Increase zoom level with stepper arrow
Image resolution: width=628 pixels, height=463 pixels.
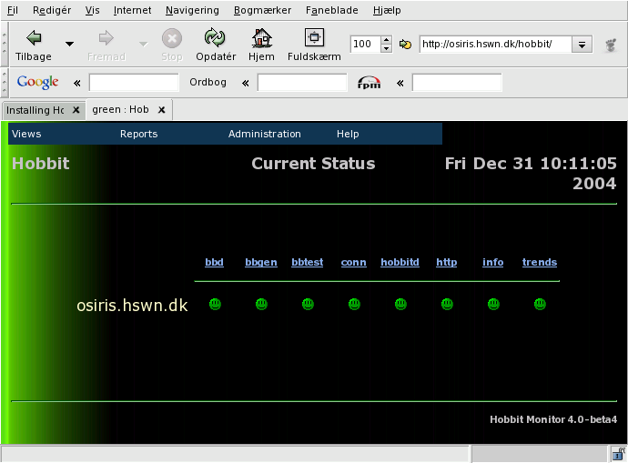[386, 40]
